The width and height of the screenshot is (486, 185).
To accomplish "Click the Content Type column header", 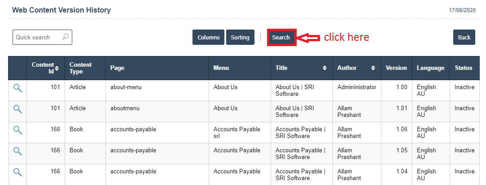I will 81,68.
